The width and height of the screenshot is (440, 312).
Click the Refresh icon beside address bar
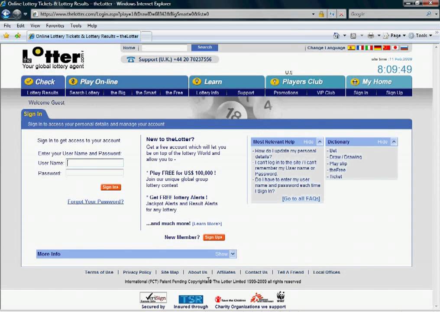[332, 14]
